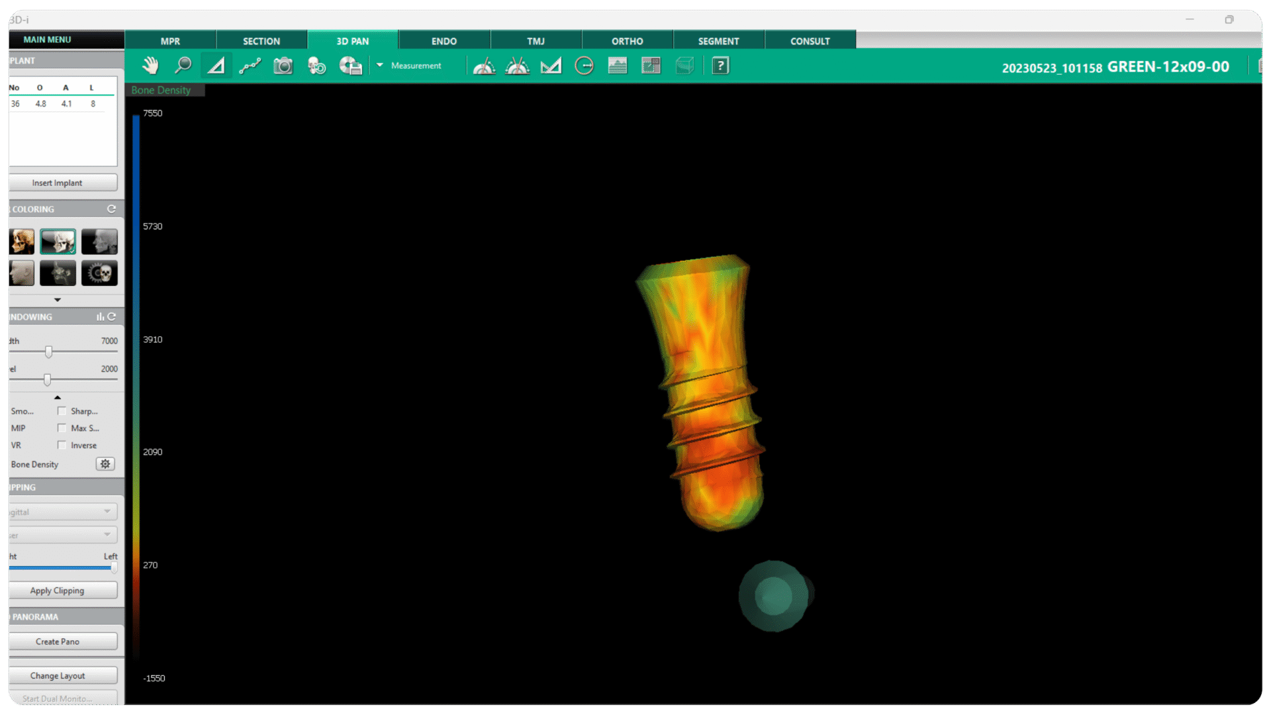The height and width of the screenshot is (715, 1271).
Task: Select the Pan hand tool
Action: point(150,66)
